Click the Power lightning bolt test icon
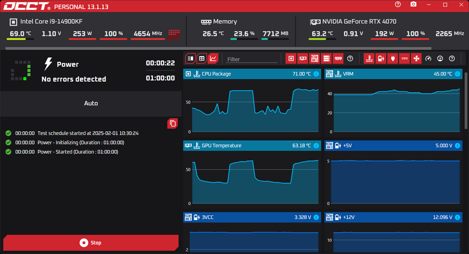This screenshot has width=469, height=254. (48, 64)
